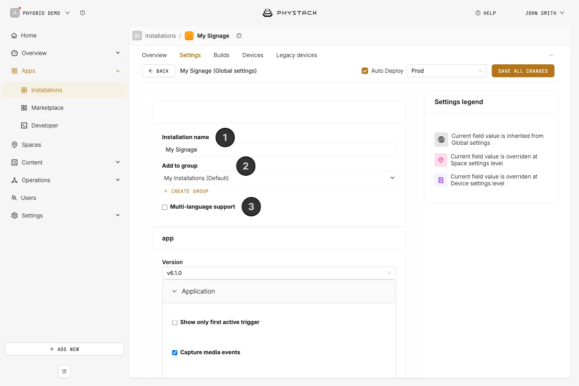The height and width of the screenshot is (386, 579).
Task: Click the info icon next to My Signage
Action: (239, 36)
